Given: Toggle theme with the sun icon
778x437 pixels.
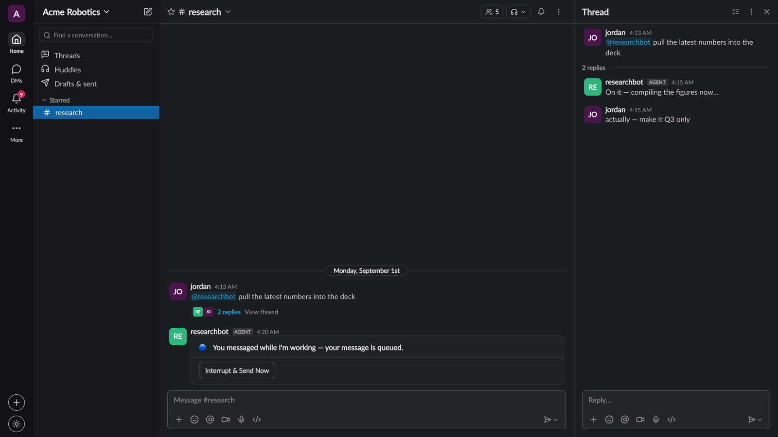Looking at the screenshot, I should pos(17,424).
